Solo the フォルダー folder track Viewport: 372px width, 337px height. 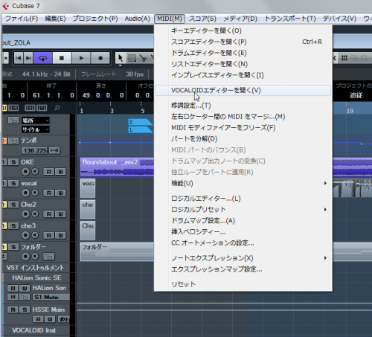(x=13, y=247)
